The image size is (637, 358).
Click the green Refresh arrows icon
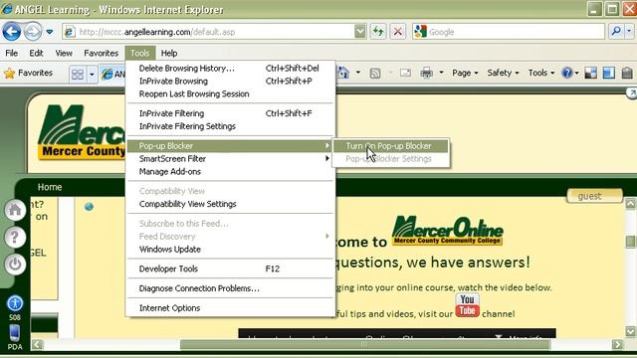[378, 32]
